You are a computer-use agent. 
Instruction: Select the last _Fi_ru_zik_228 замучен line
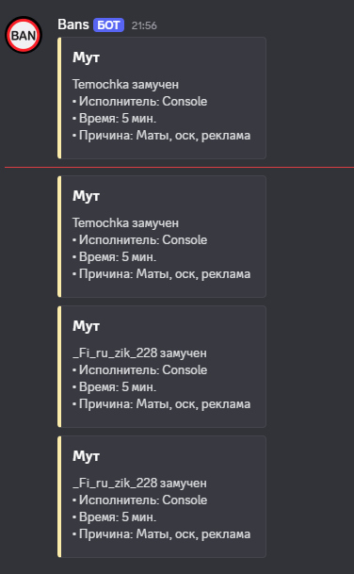(x=139, y=483)
